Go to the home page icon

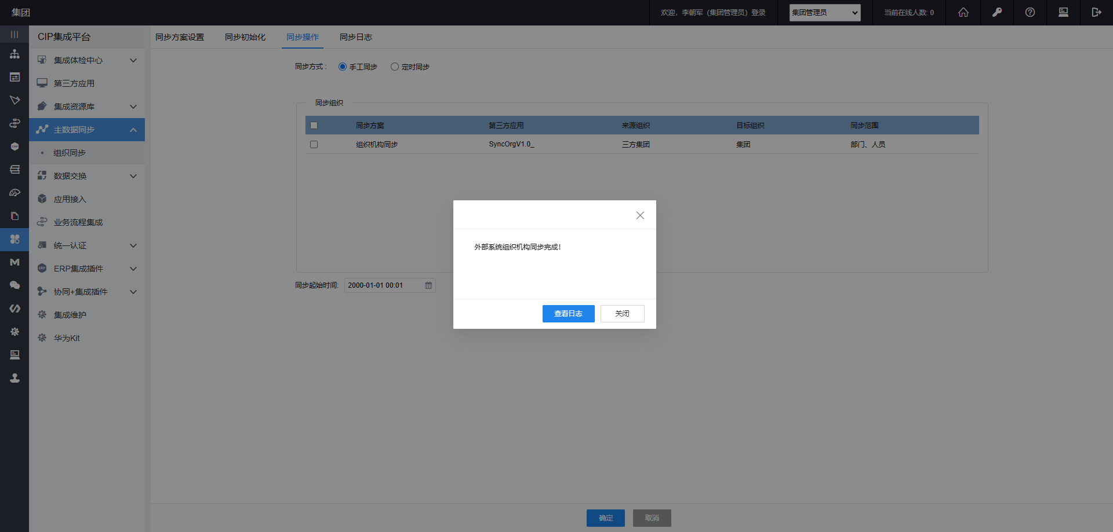963,12
